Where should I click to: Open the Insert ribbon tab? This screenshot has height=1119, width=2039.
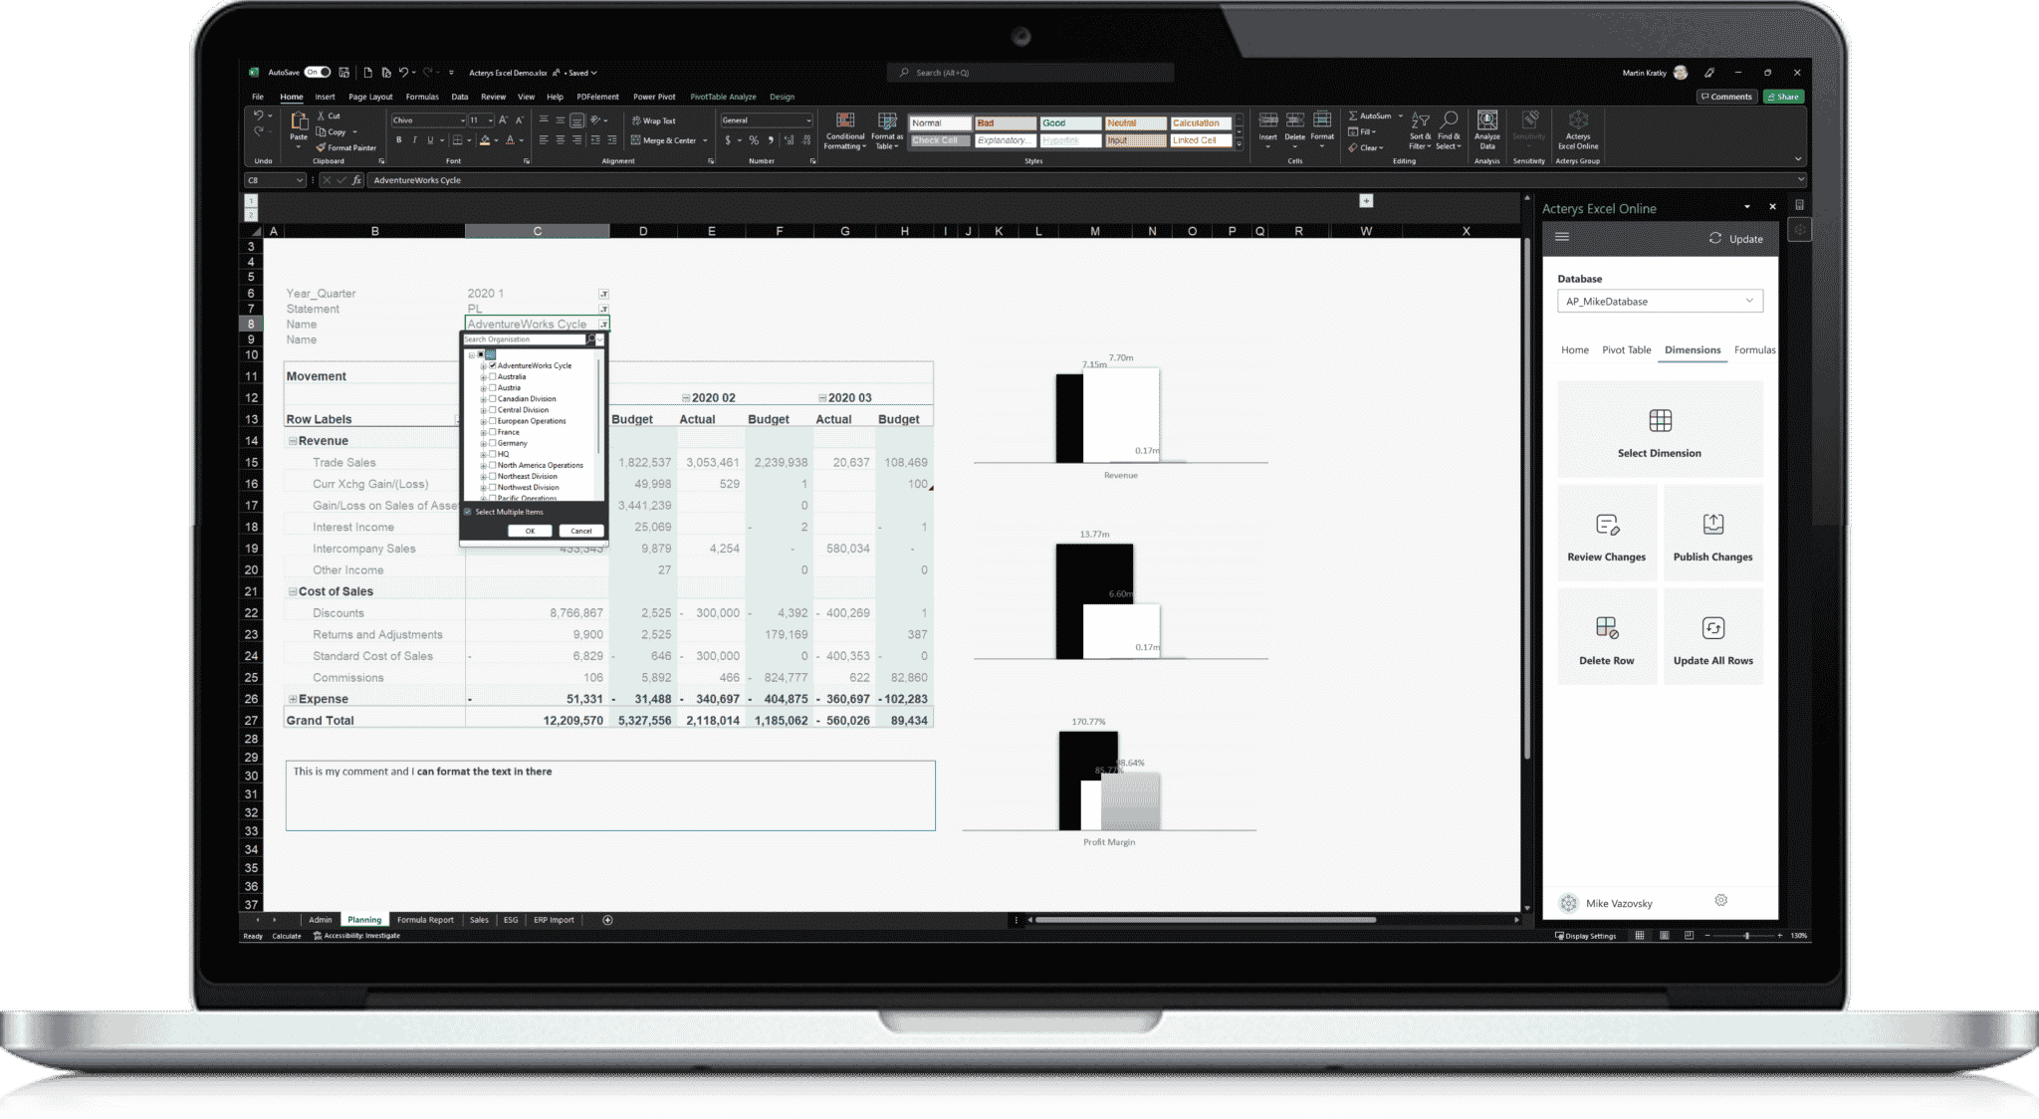coord(325,97)
